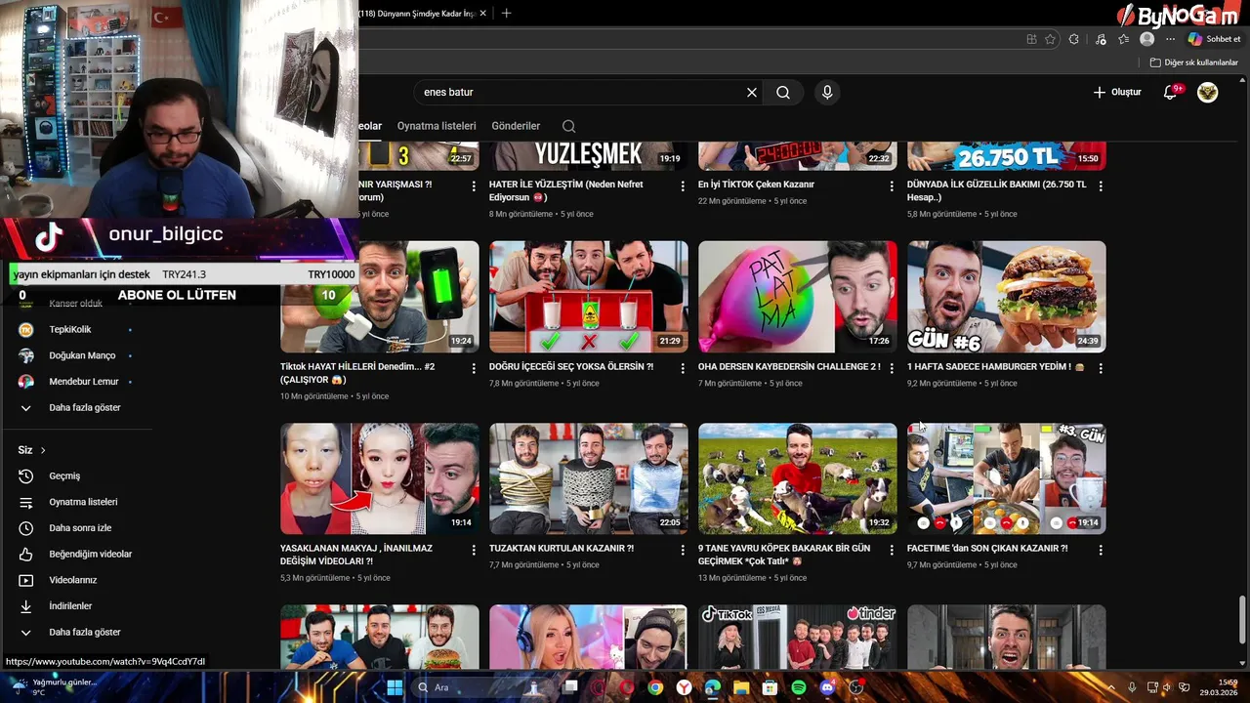Switch to the Oynatma listeleri tab
This screenshot has width=1250, height=703.
pos(437,126)
